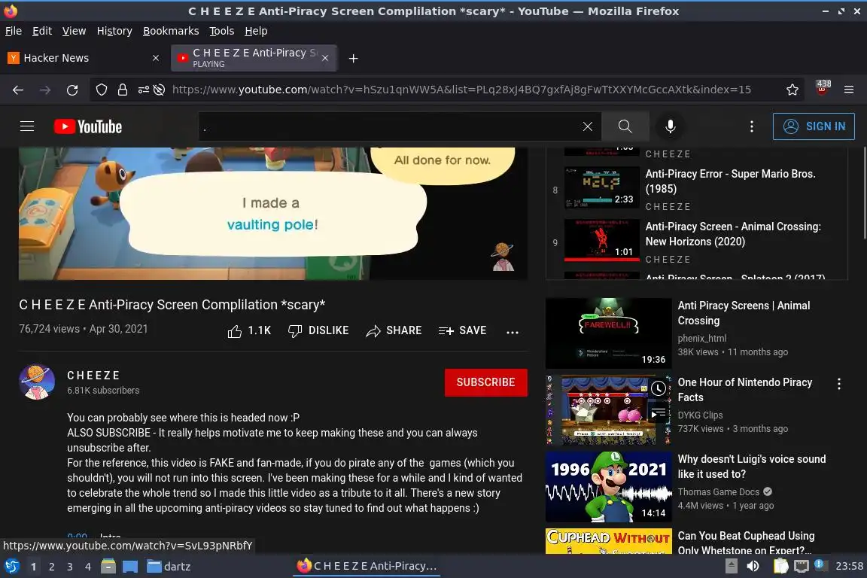Image resolution: width=867 pixels, height=578 pixels.
Task: Click the Firefox address bar URL
Action: (461, 90)
